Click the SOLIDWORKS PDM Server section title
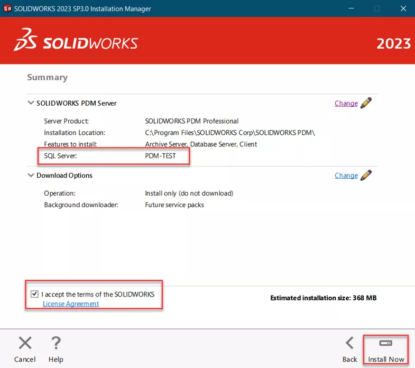This screenshot has height=368, width=415. tap(77, 103)
